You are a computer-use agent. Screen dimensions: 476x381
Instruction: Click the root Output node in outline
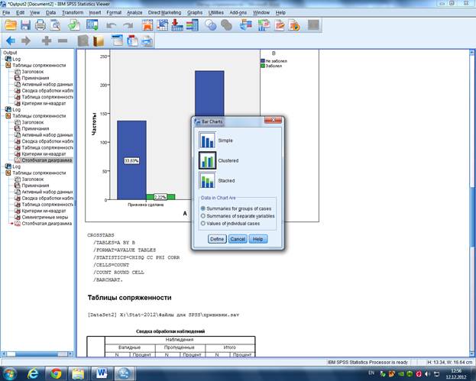(10, 53)
